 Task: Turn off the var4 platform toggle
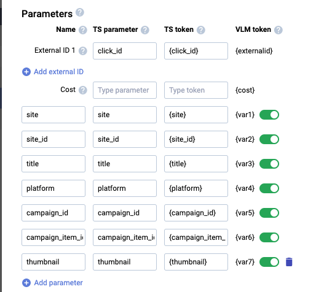(x=269, y=188)
